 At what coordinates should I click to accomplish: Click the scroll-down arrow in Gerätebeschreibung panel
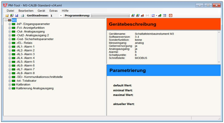tap(219, 62)
